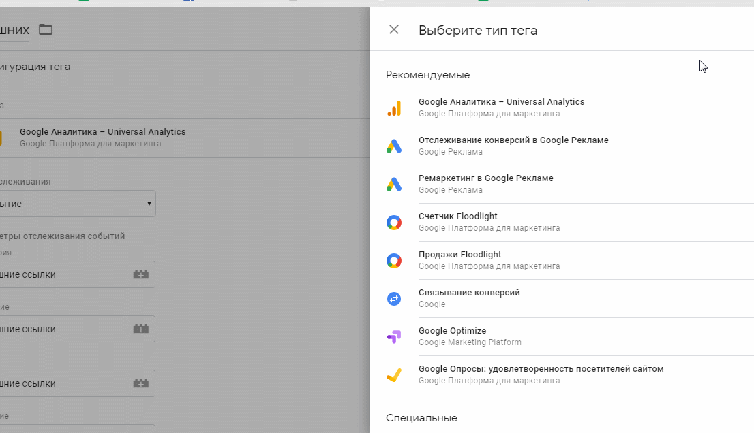This screenshot has width=754, height=433.
Task: Click the first event parameter input field
Action: click(61, 274)
